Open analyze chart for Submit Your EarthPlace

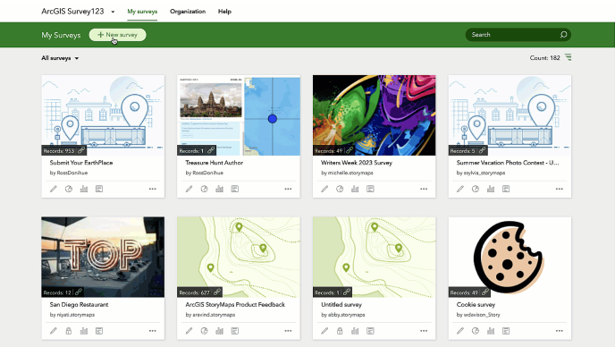pyautogui.click(x=84, y=189)
